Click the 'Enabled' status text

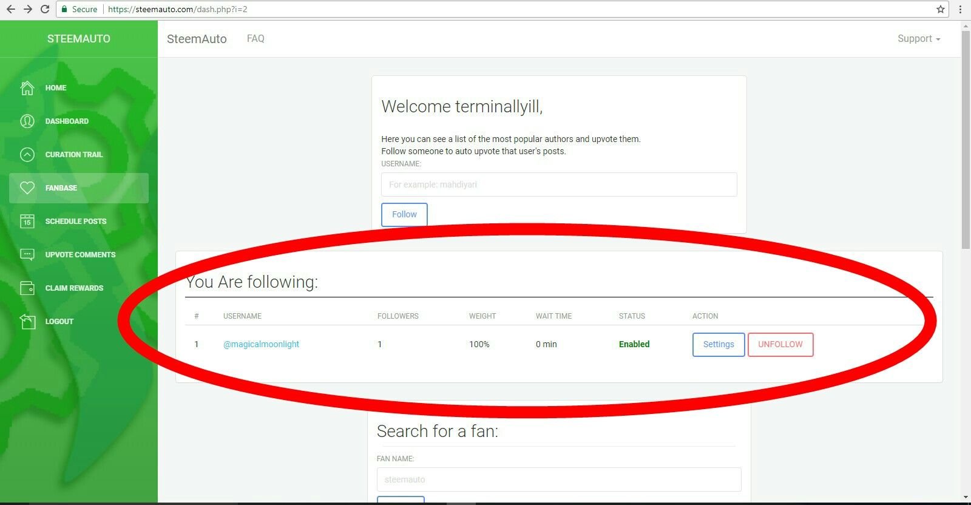pos(634,344)
